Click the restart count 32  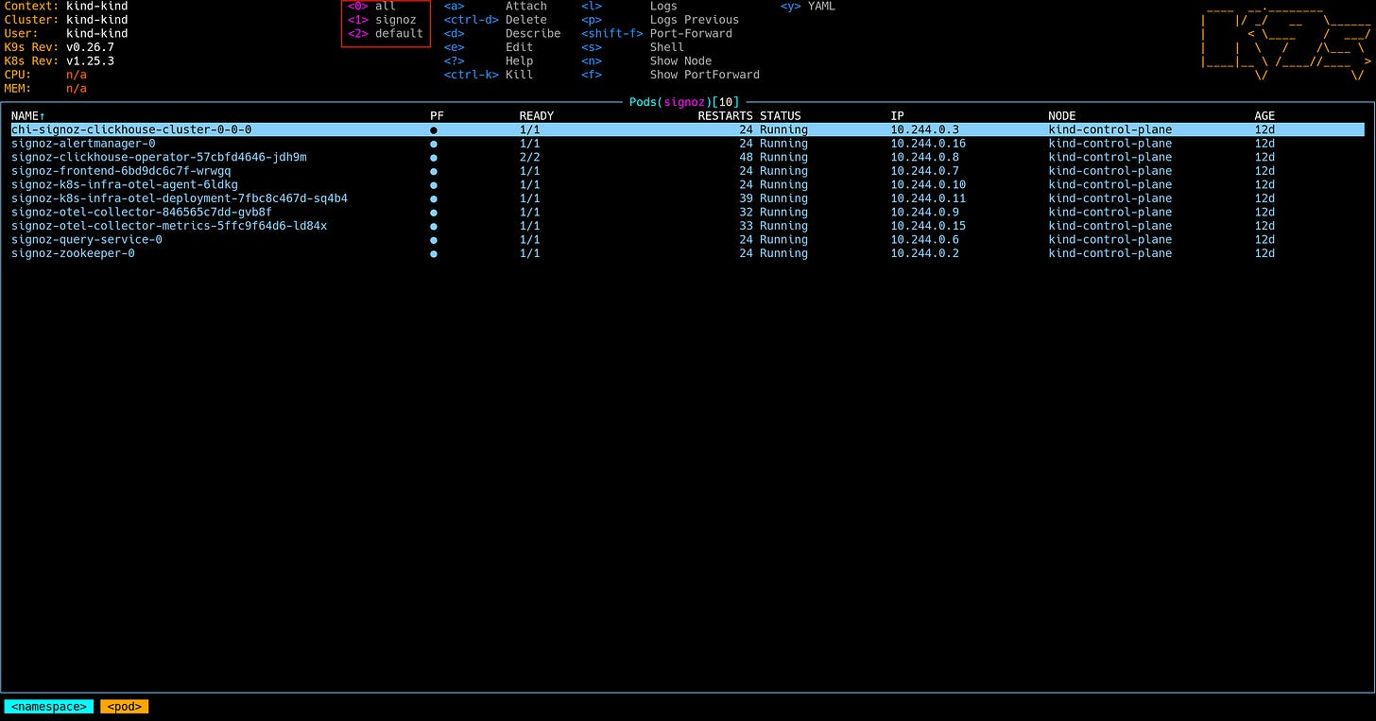coord(746,212)
